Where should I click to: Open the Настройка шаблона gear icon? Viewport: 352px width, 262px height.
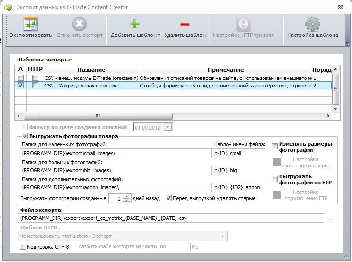point(312,24)
